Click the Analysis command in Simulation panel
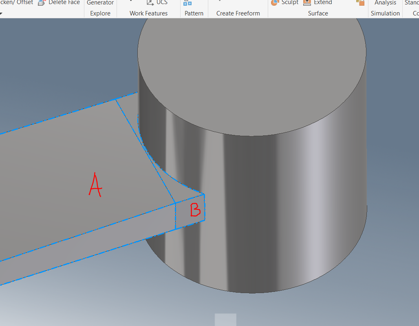This screenshot has height=326, width=419. coord(385,3)
